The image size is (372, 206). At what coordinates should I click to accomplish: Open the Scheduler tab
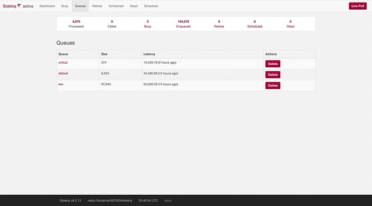pos(151,6)
